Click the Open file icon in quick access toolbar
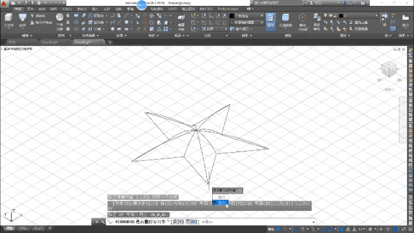The height and width of the screenshot is (233, 414). (x=19, y=3)
